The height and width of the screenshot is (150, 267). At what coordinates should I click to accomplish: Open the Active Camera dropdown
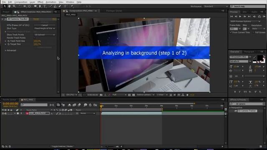[145, 95]
